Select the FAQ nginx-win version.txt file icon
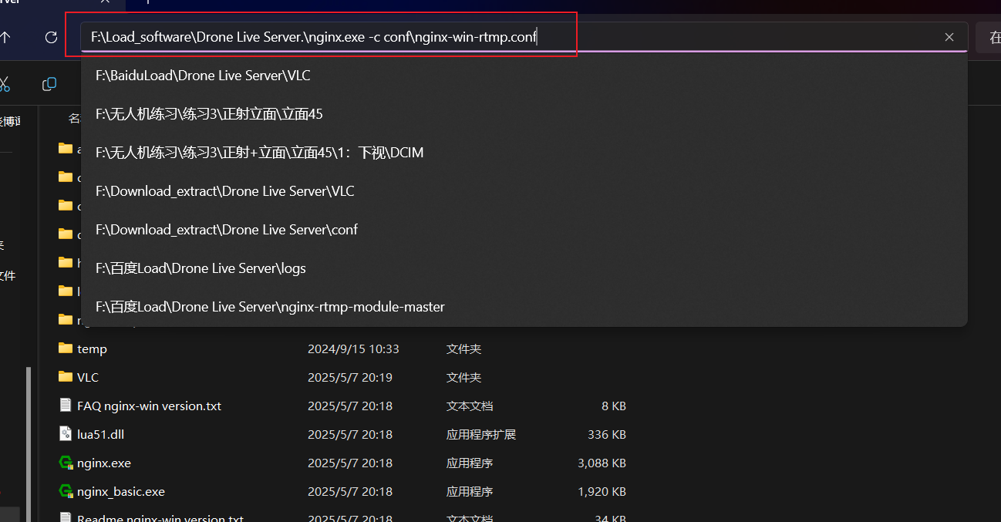 (x=66, y=406)
